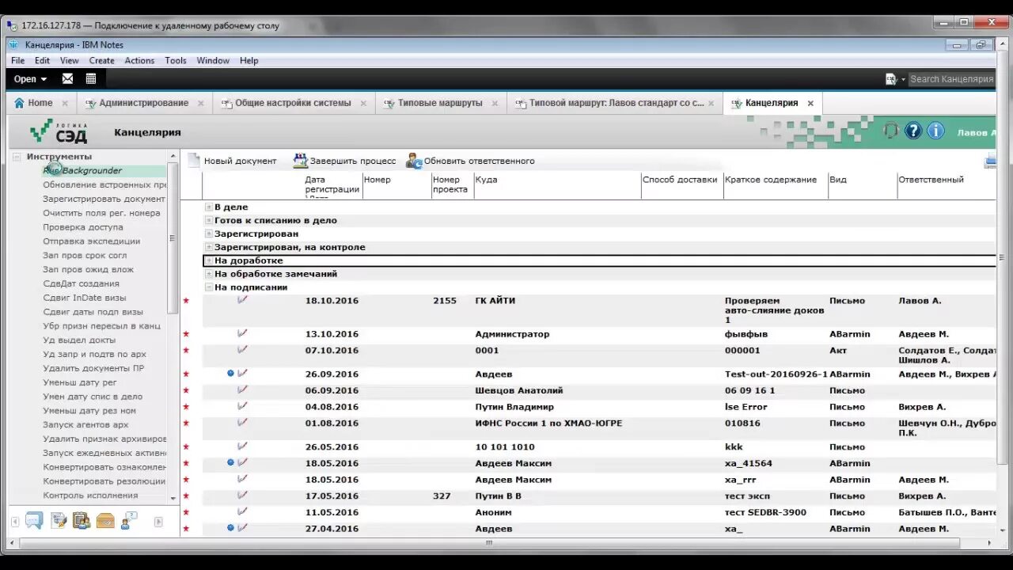Viewport: 1013px width, 570px height.
Task: Click 'Проверка доступа' tool
Action: tap(83, 227)
